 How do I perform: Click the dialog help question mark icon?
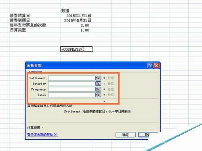click(x=150, y=66)
